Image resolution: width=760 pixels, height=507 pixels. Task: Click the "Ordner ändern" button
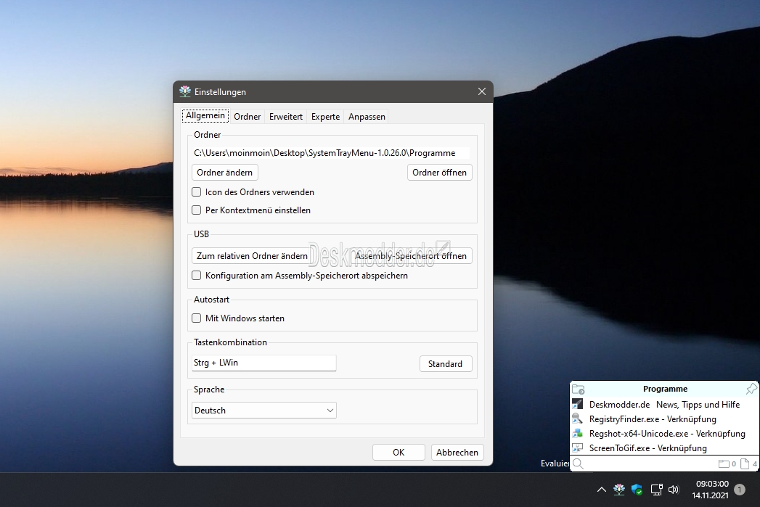tap(225, 173)
